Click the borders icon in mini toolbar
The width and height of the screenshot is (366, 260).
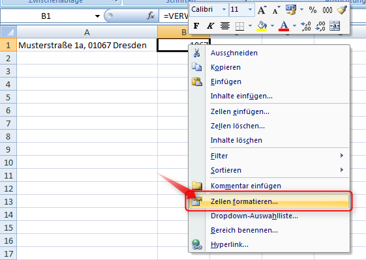pos(239,25)
